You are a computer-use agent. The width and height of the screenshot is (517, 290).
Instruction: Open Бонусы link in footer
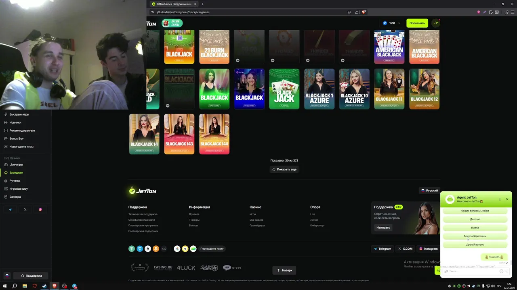click(193, 226)
